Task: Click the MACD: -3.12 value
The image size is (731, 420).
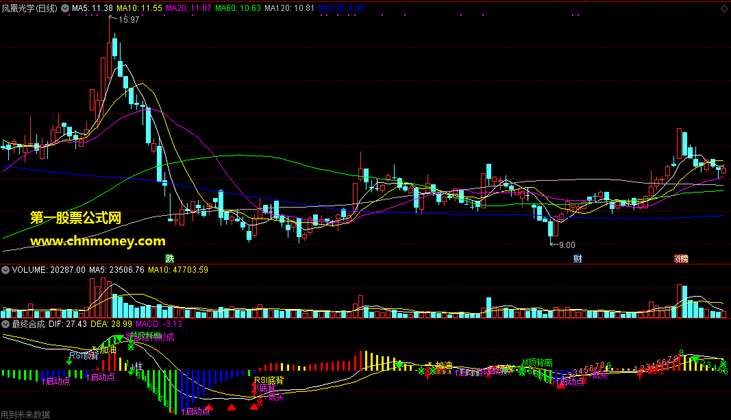Action: pyautogui.click(x=158, y=324)
